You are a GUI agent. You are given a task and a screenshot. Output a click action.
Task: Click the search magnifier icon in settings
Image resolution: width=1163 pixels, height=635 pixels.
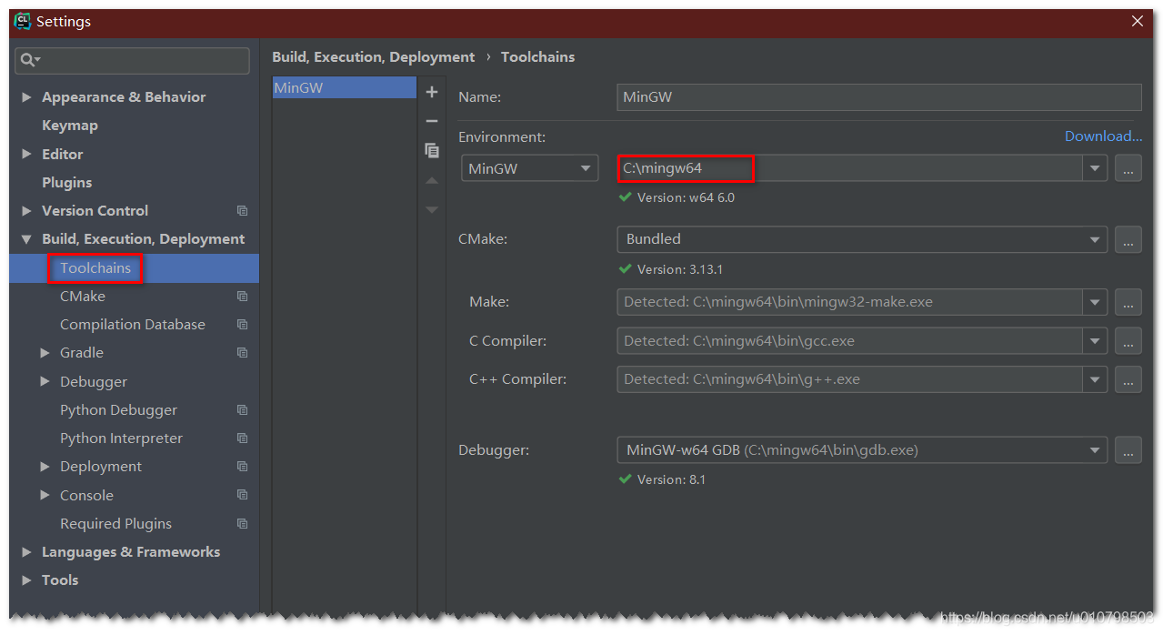pyautogui.click(x=28, y=60)
